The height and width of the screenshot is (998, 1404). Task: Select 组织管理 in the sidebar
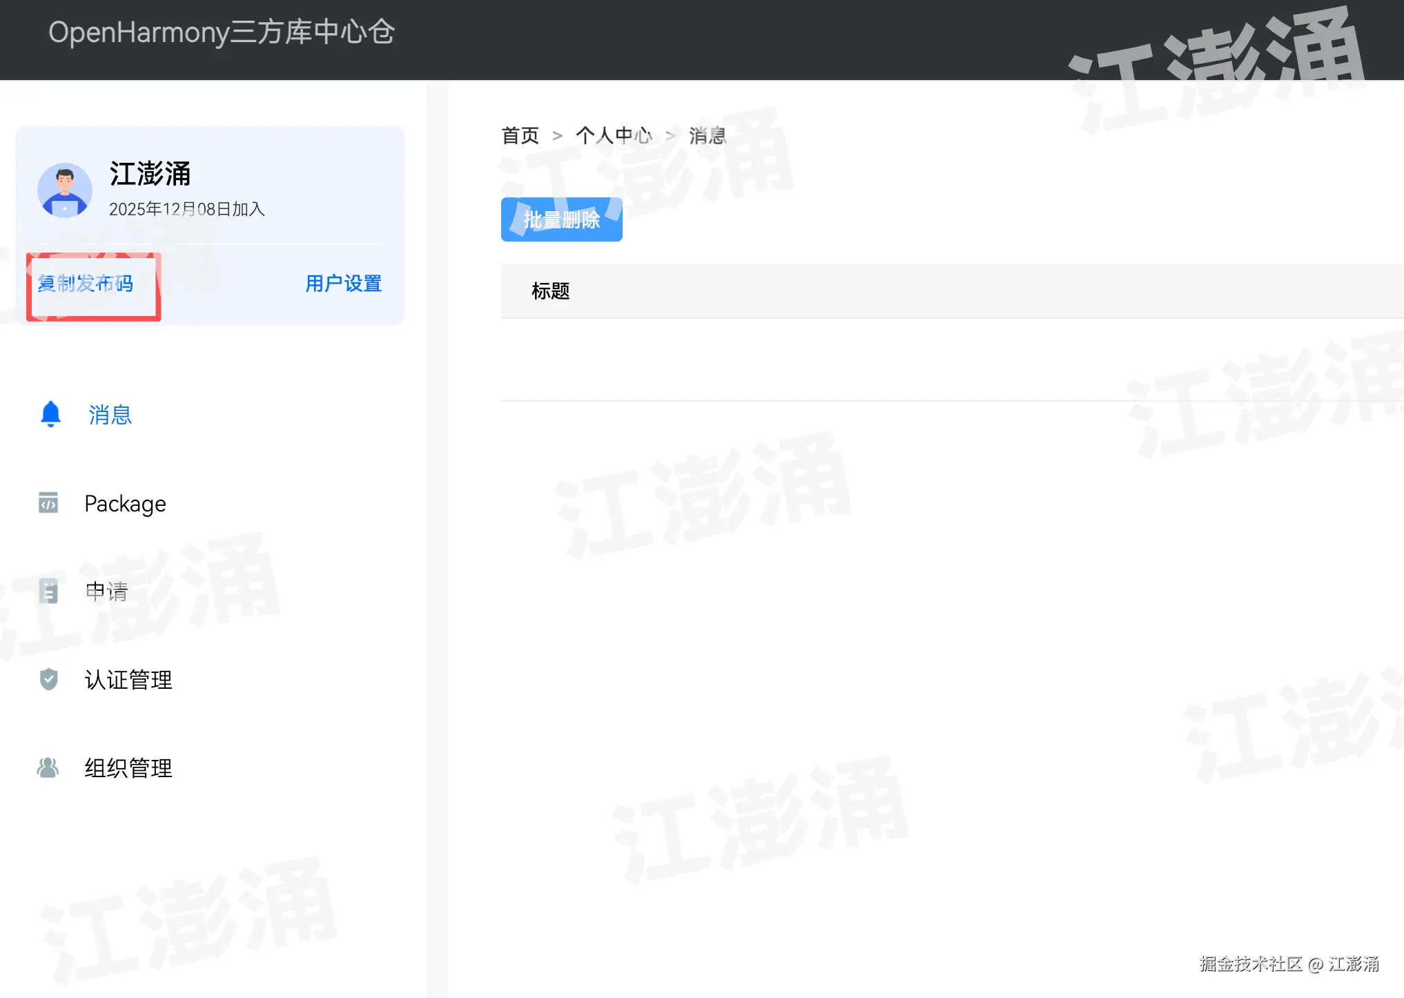point(128,768)
